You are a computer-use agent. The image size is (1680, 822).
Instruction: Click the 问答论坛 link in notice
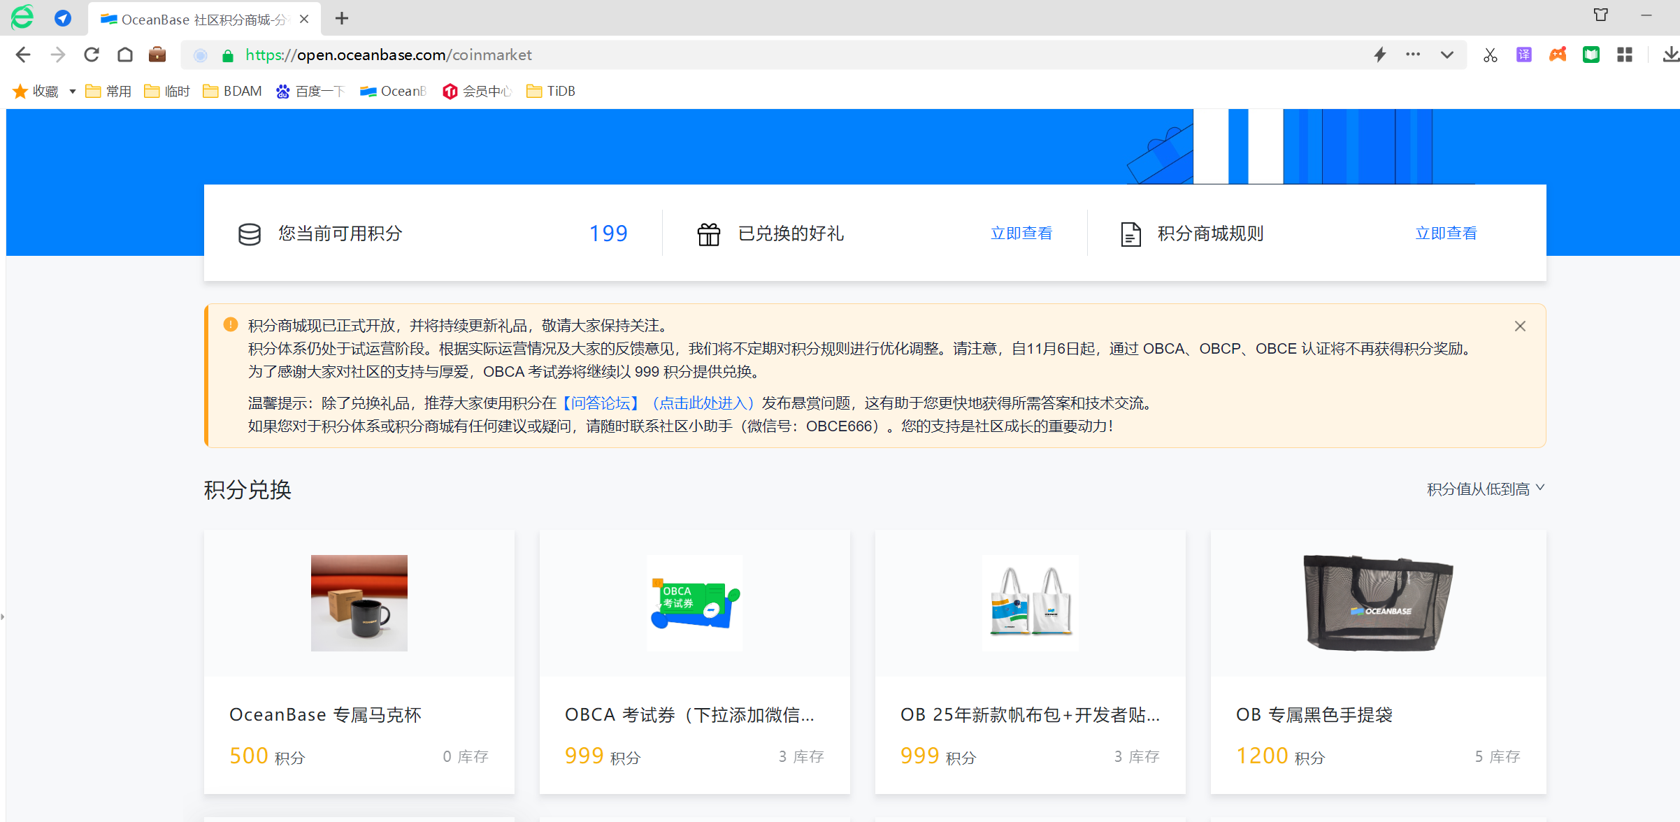coord(601,403)
